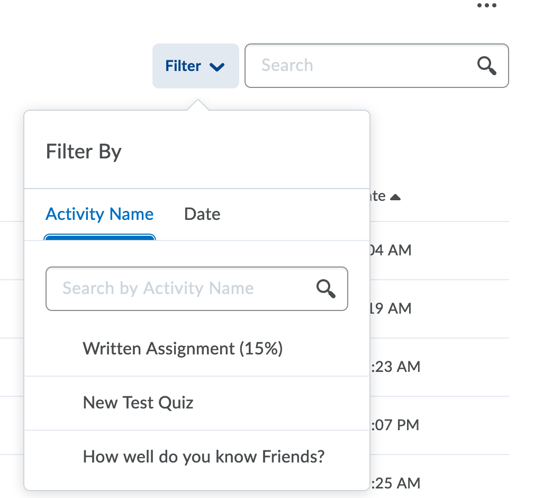Viewport: 543px width, 498px height.
Task: Switch to the Date filter tab
Action: (202, 215)
